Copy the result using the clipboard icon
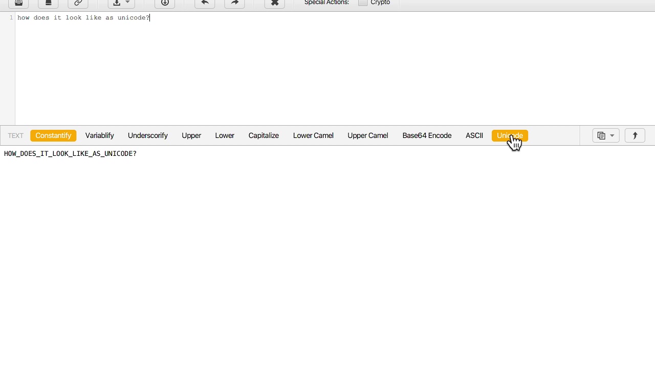The height and width of the screenshot is (368, 655). (601, 135)
